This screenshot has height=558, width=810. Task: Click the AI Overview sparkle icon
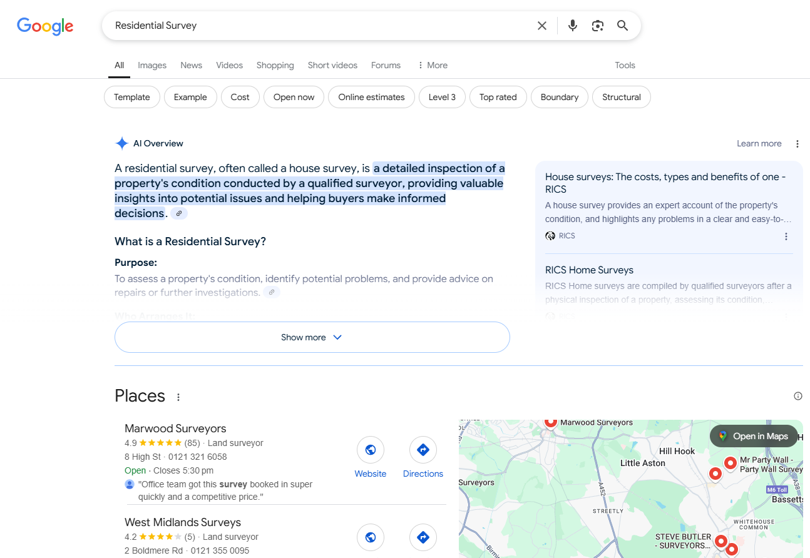(122, 143)
